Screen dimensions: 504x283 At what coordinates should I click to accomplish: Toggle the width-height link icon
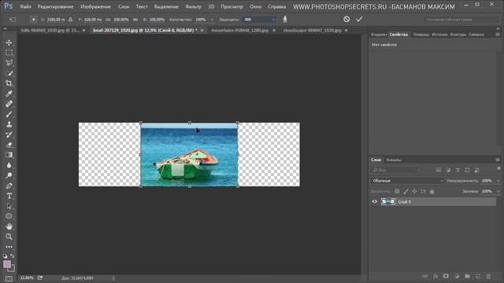pyautogui.click(x=135, y=20)
